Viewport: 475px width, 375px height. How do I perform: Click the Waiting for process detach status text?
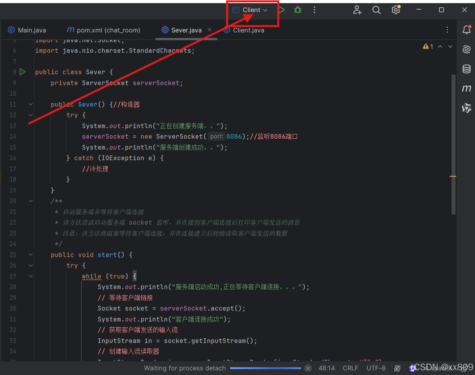click(185, 368)
